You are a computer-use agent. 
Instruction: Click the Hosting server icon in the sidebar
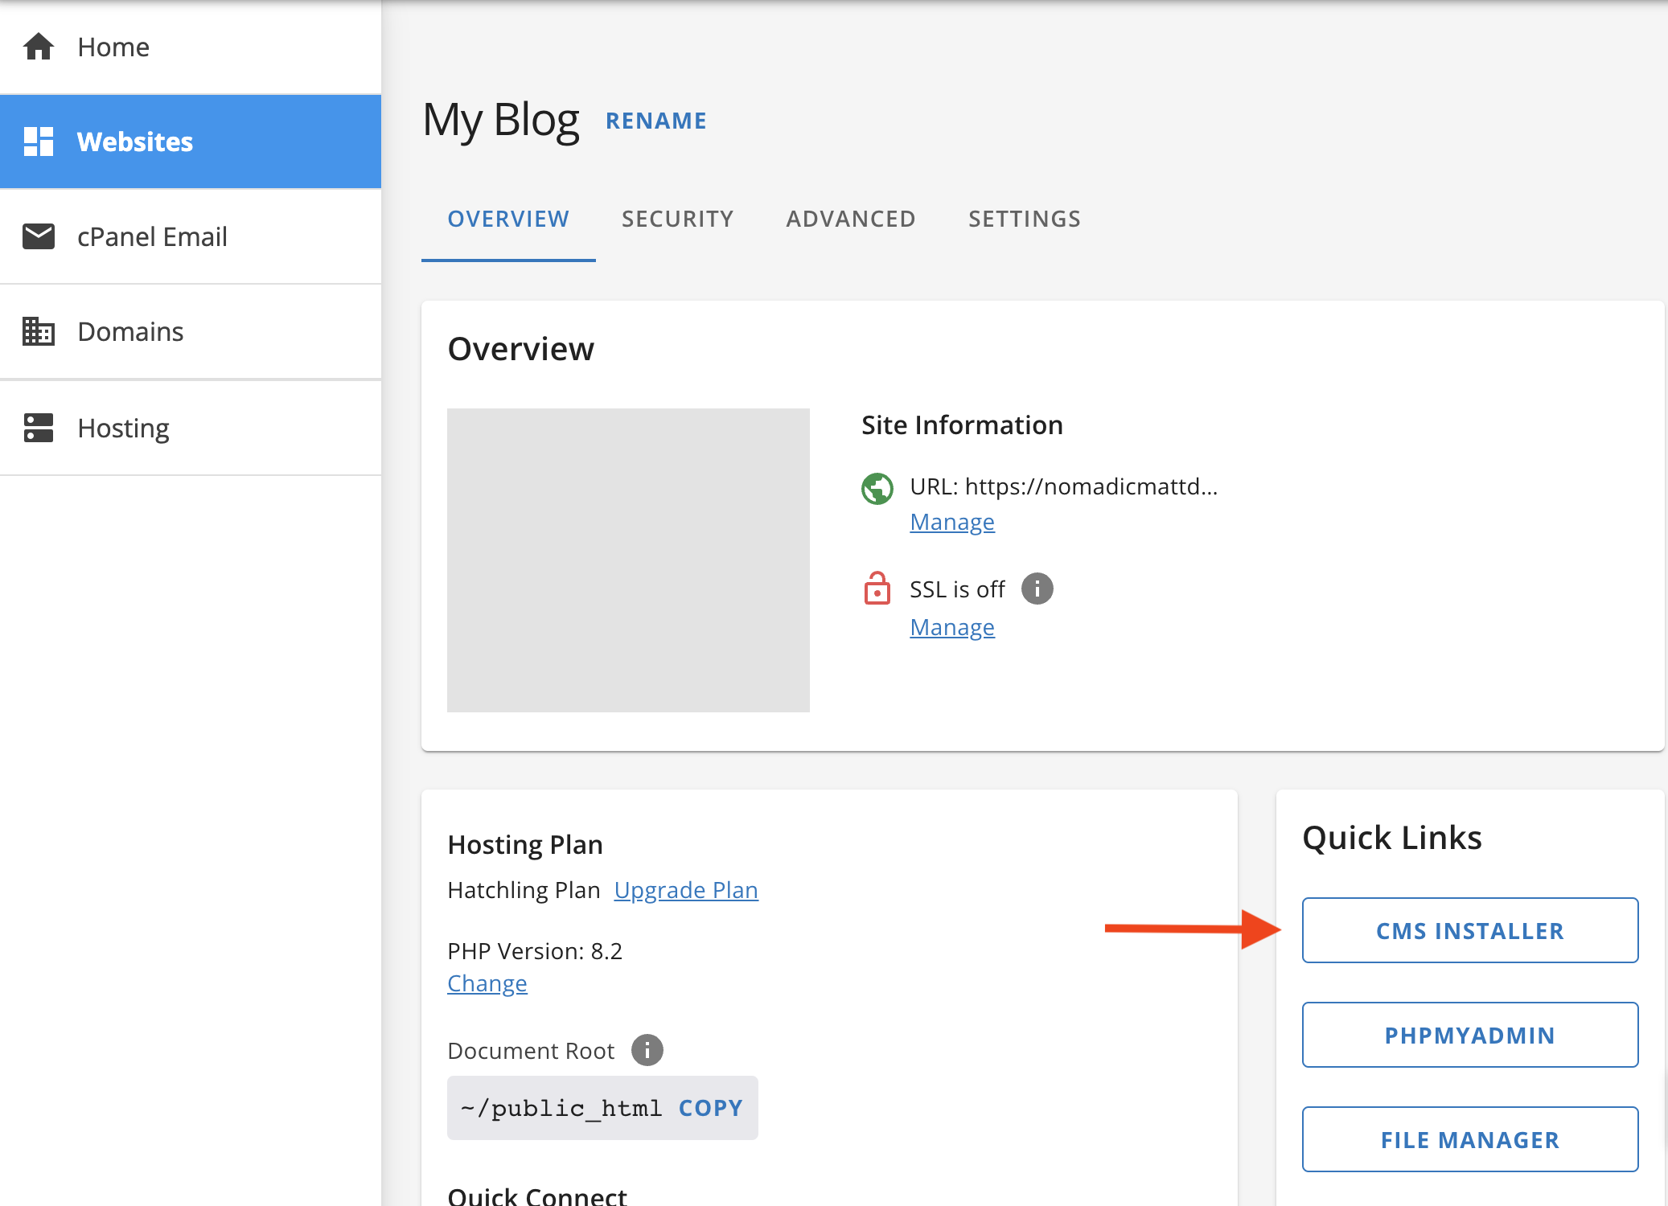(38, 428)
